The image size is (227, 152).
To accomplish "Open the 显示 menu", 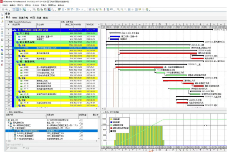I will click(20, 5).
